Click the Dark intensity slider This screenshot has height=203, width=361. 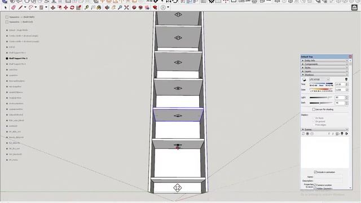pos(321,103)
